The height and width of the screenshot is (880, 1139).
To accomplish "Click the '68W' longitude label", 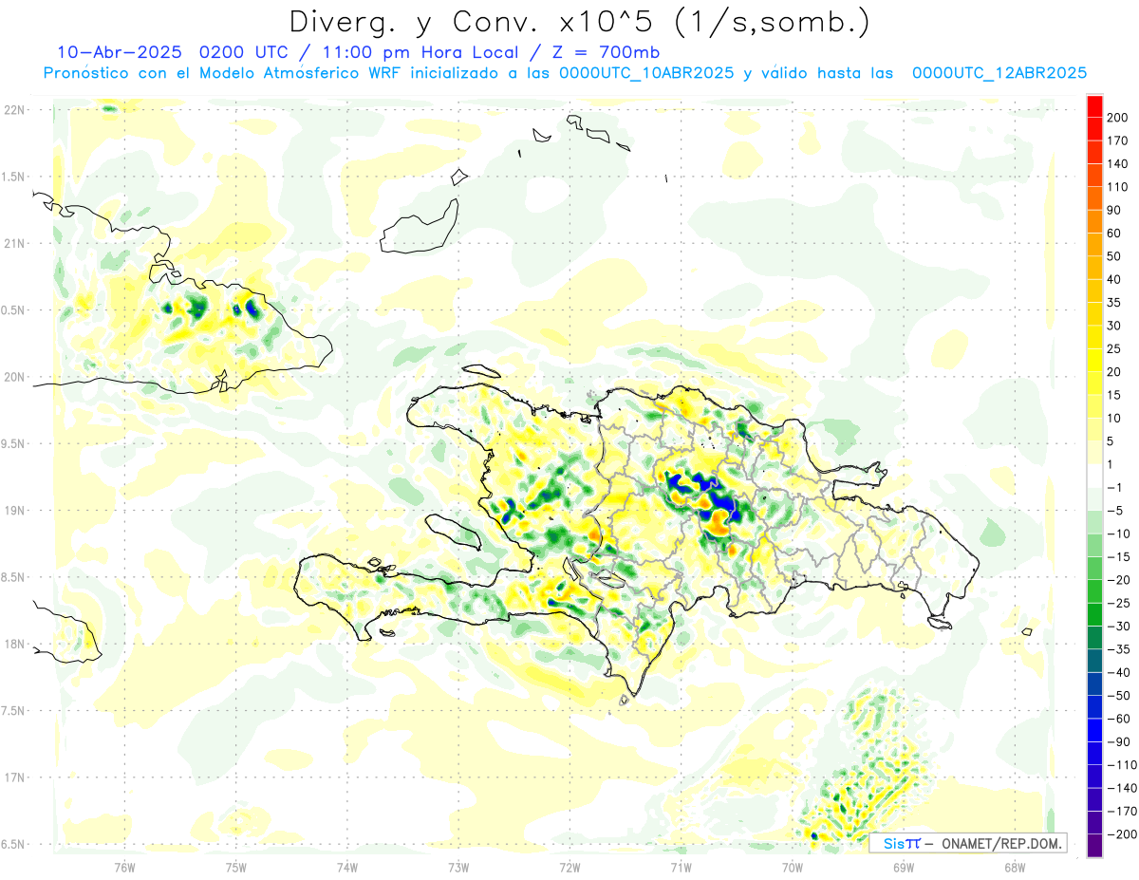I will (1015, 867).
